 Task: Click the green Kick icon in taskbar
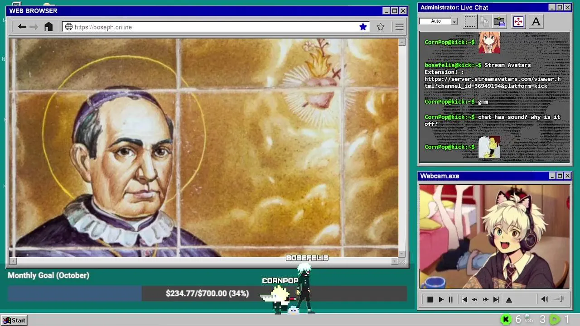506,320
